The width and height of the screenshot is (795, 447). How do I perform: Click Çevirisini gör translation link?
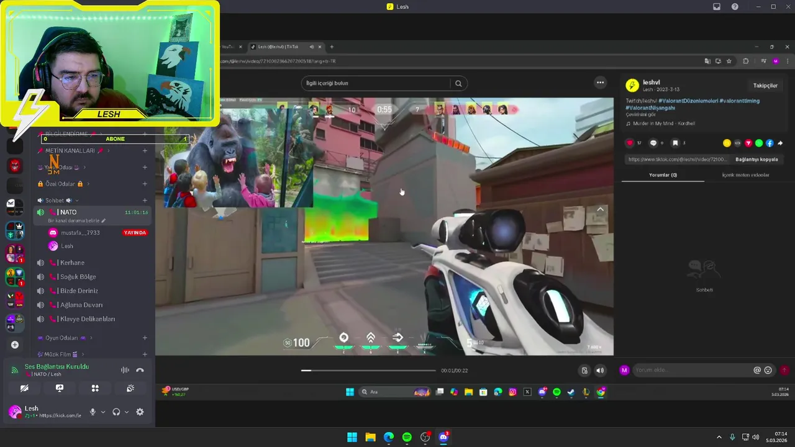pos(640,115)
